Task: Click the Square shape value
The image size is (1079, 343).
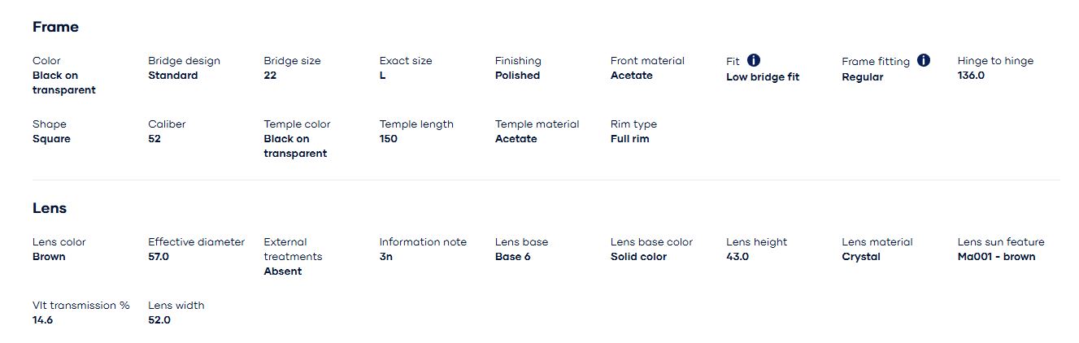Action: pyautogui.click(x=51, y=139)
